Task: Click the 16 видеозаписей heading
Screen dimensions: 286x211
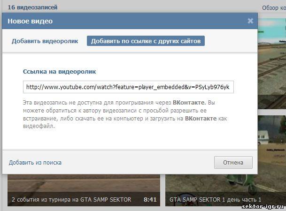Action: (x=32, y=8)
